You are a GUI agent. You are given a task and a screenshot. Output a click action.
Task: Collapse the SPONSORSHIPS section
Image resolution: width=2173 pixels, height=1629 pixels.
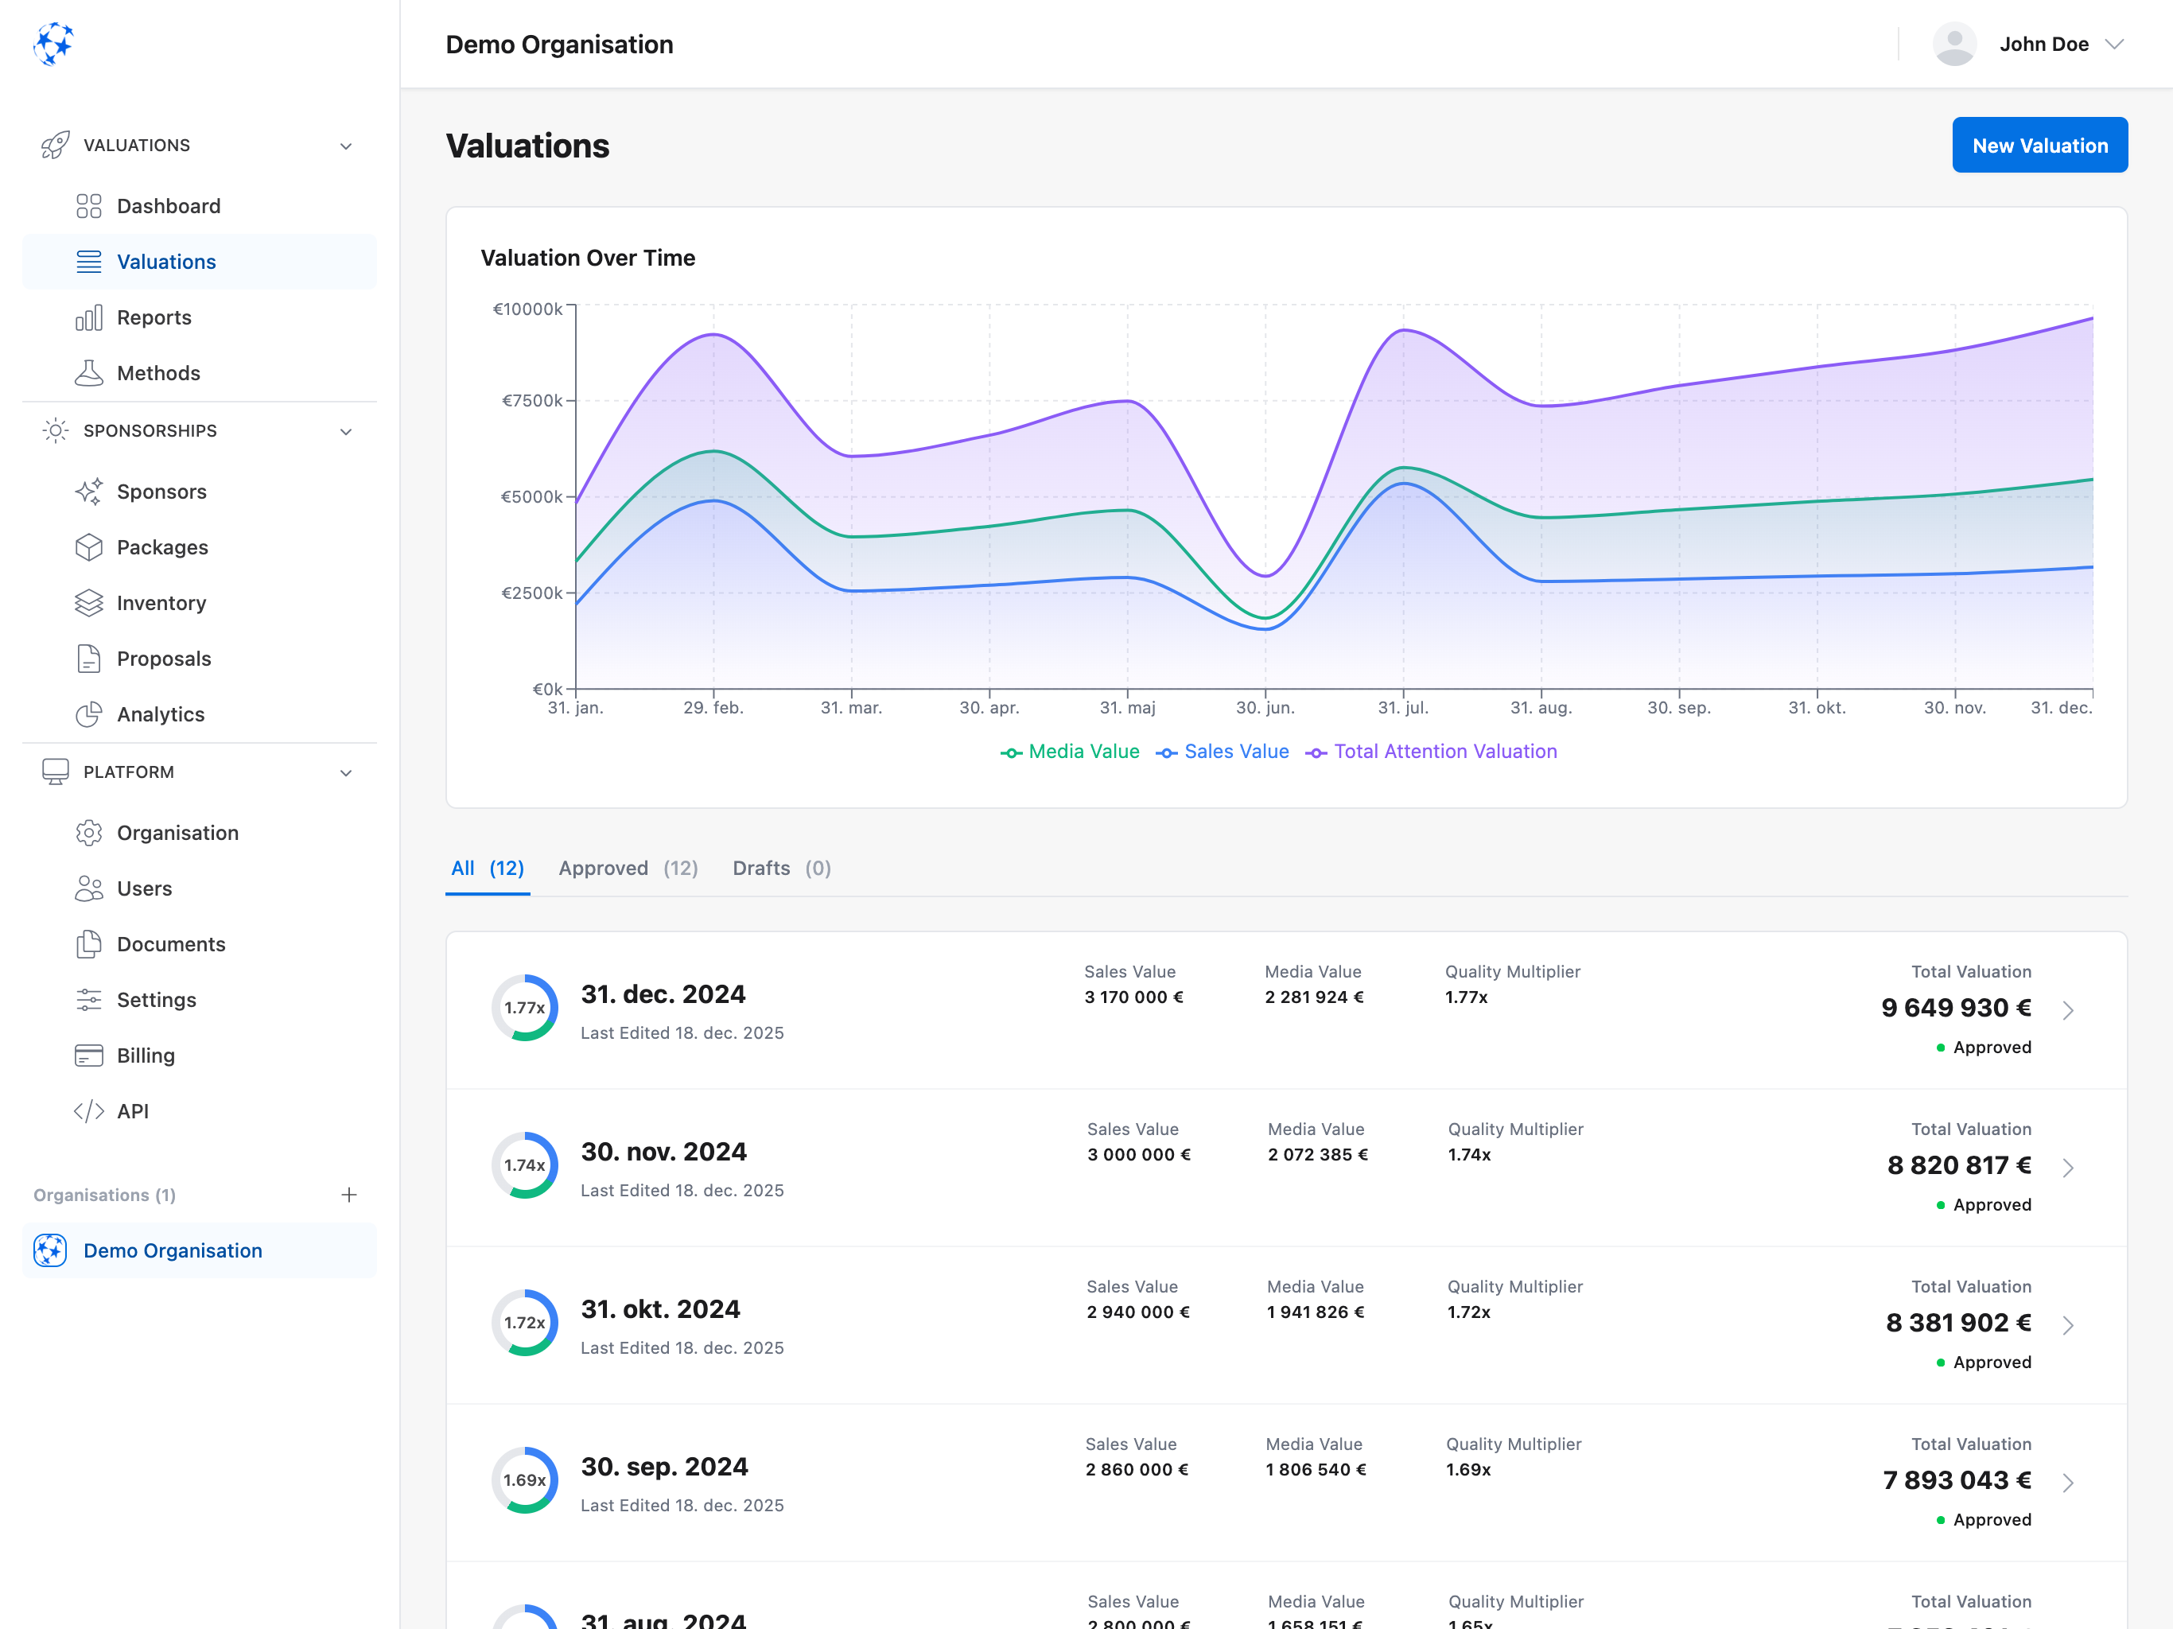pyautogui.click(x=346, y=430)
